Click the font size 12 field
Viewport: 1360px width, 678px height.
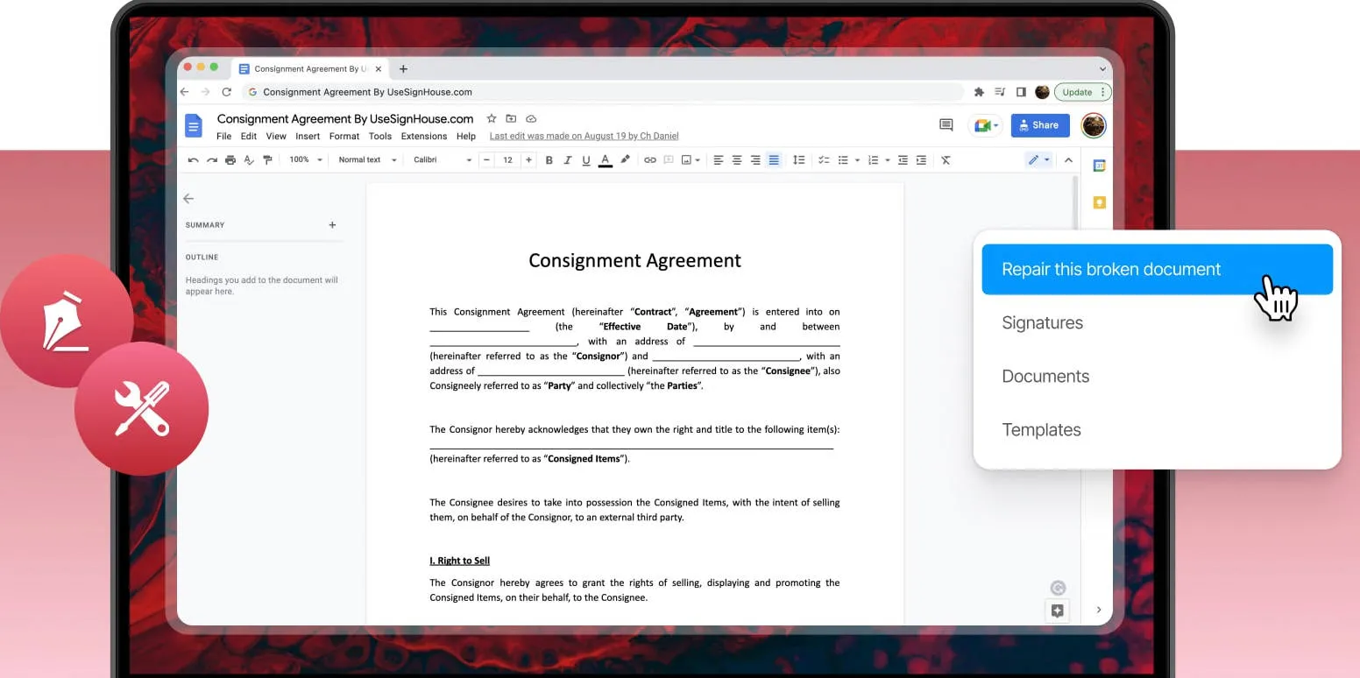tap(507, 160)
